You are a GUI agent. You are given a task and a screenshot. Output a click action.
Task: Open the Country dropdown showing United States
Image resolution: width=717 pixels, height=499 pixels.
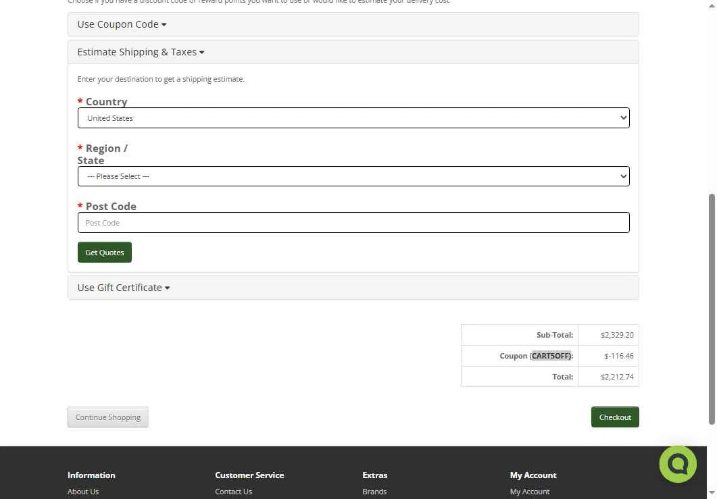(353, 118)
